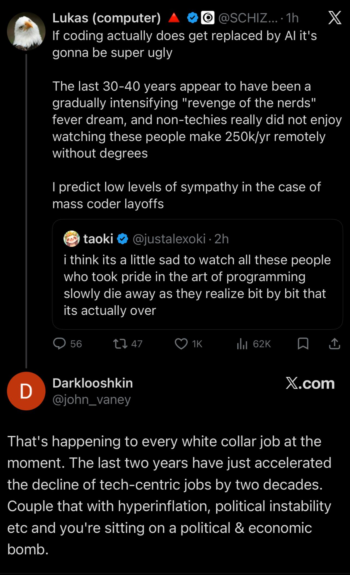Tap the share upload icon

[334, 343]
